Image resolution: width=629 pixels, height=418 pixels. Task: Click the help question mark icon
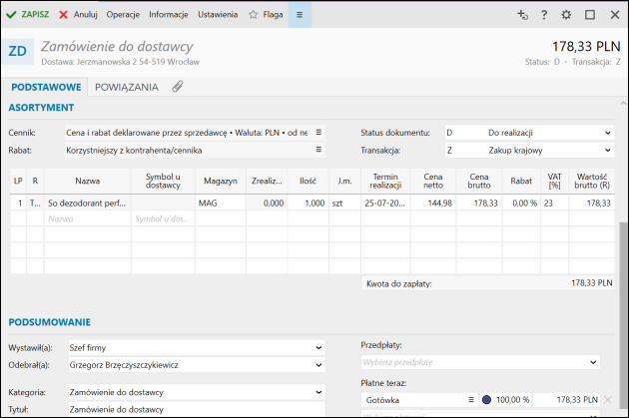(x=544, y=15)
